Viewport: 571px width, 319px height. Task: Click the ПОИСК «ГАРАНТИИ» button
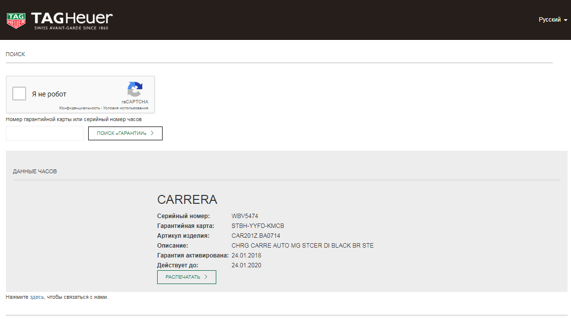(125, 133)
